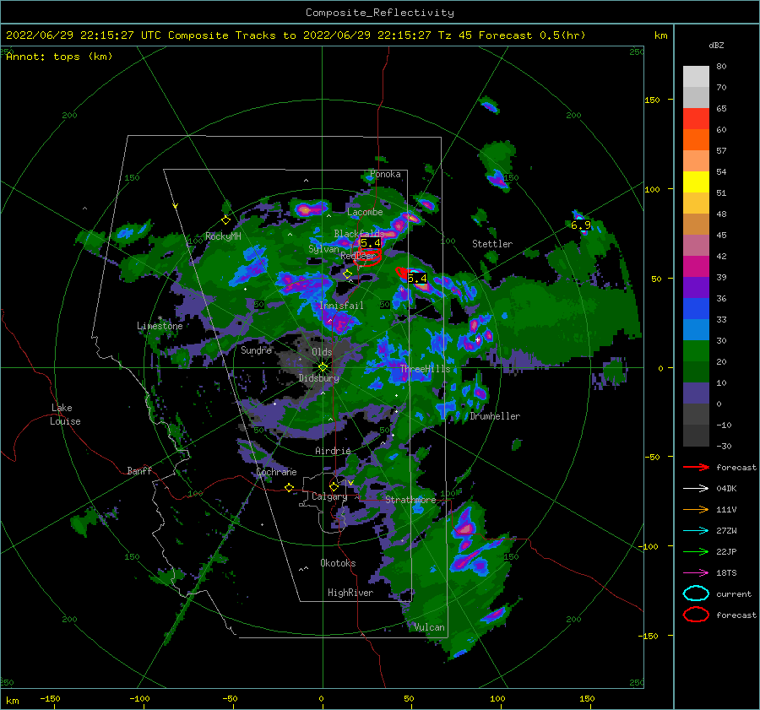Click the Lake Louise label
760x710 pixels.
[x=65, y=415]
